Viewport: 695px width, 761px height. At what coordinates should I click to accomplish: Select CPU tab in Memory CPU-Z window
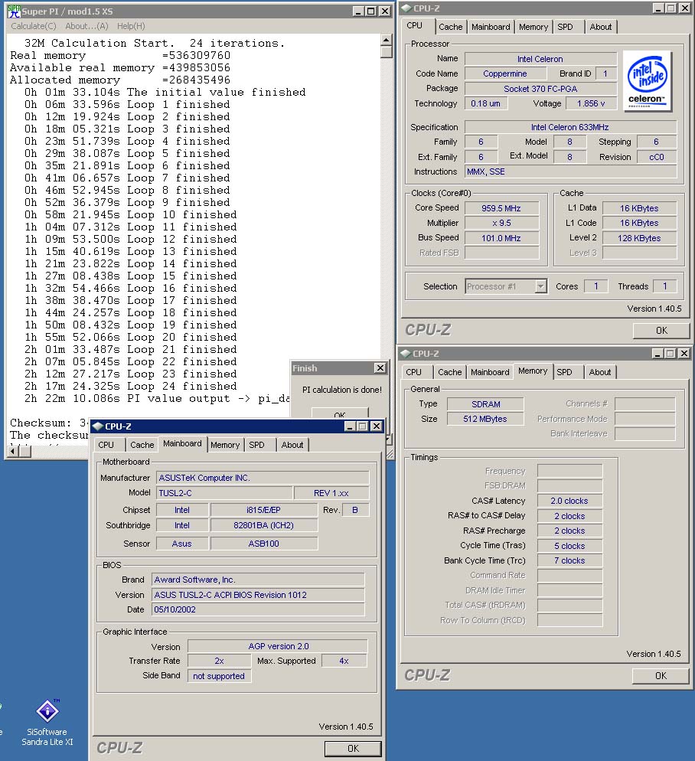coord(413,372)
